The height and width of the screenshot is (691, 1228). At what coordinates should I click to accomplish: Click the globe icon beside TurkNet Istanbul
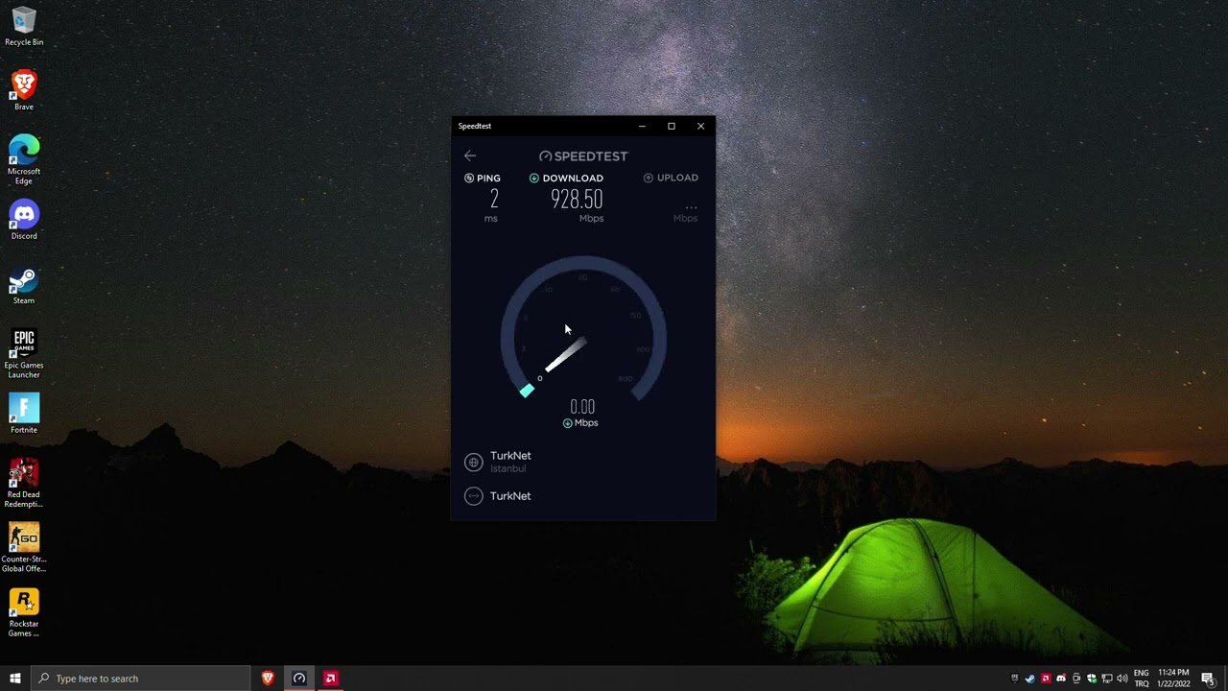point(473,462)
